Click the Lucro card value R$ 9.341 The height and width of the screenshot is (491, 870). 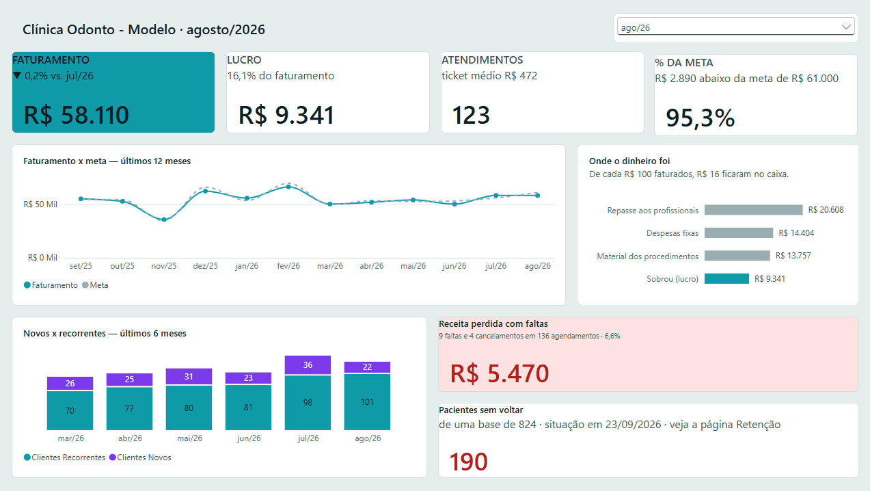coord(286,115)
